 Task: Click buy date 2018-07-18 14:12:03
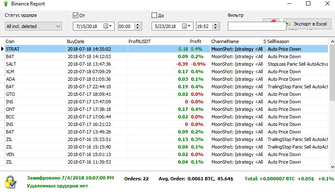tap(89, 56)
